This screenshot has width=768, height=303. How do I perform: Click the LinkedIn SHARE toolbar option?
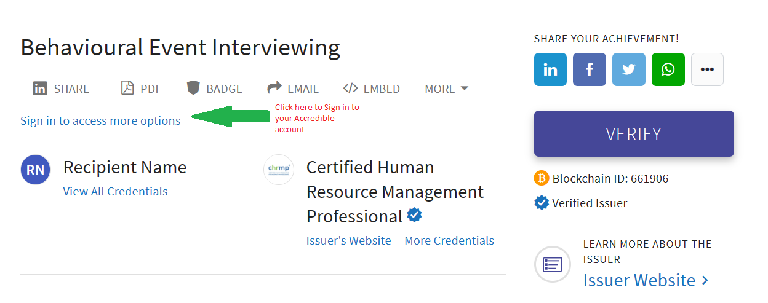coord(61,89)
